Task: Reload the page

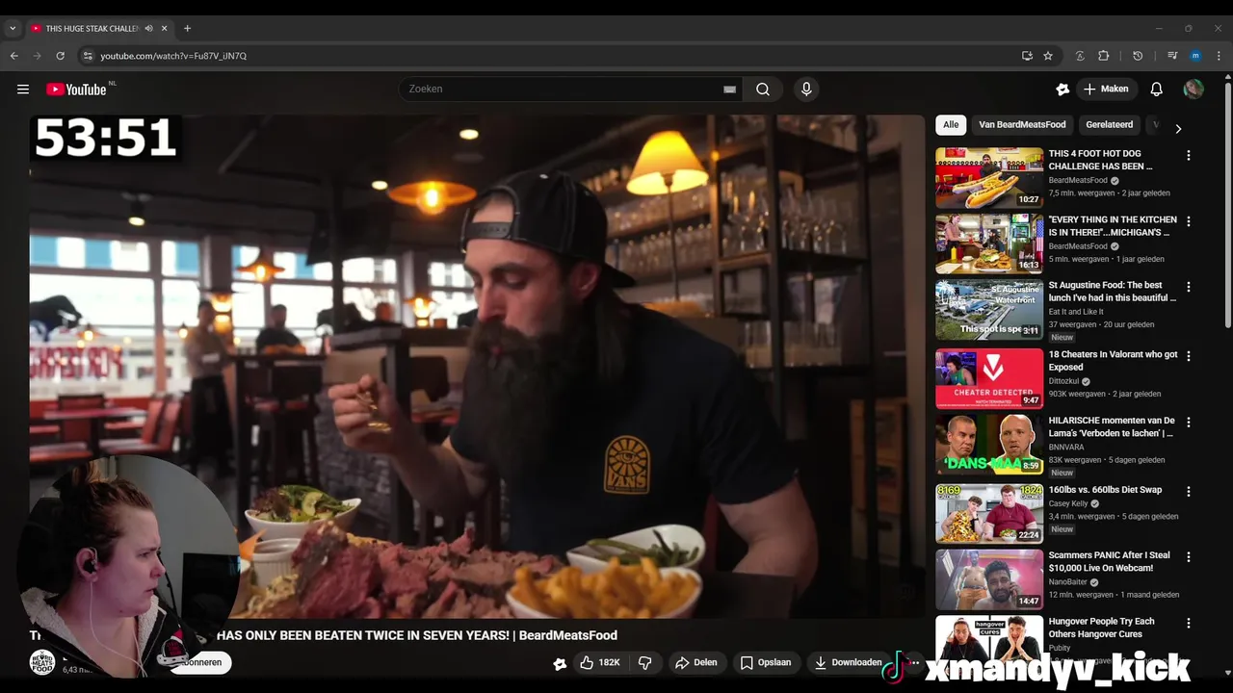Action: tap(60, 56)
